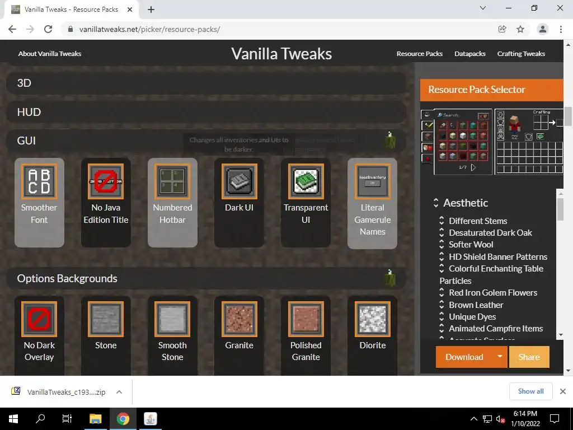Image resolution: width=573 pixels, height=430 pixels.
Task: Collapse the Options Backgrounds category
Action: click(x=206, y=278)
